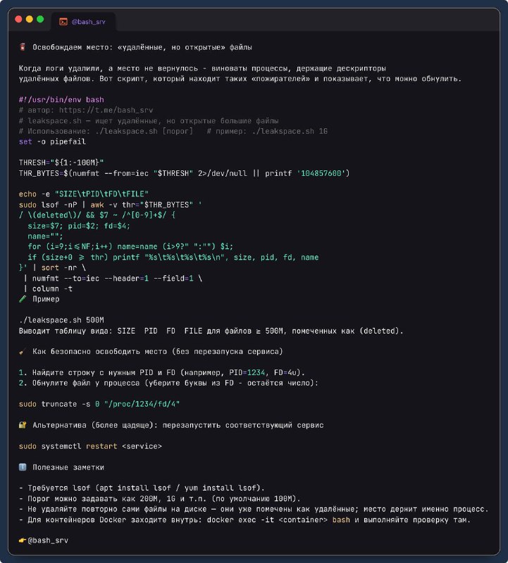Click the info emoji before Полезные заметки
The image size is (508, 563).
click(23, 467)
